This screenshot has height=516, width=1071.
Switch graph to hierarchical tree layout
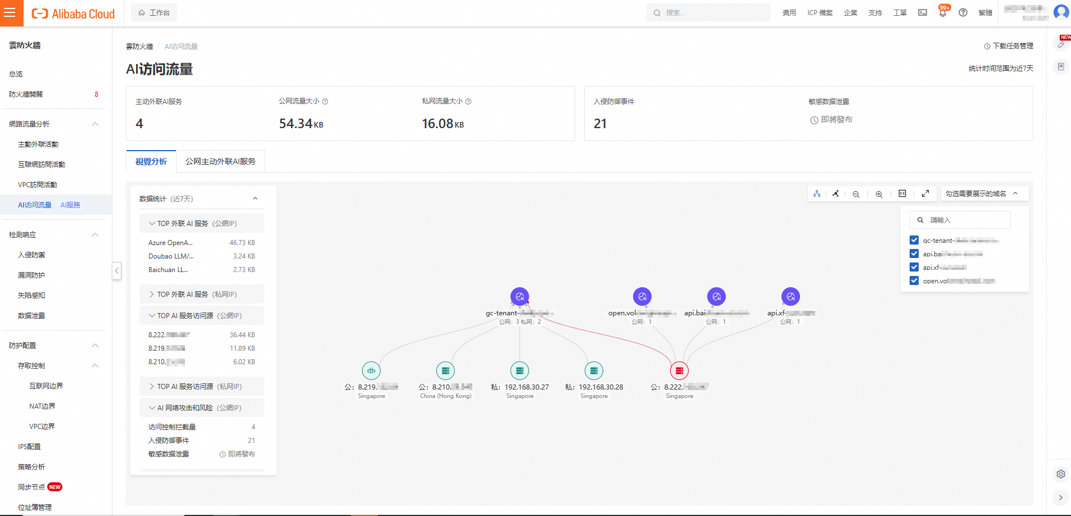817,193
